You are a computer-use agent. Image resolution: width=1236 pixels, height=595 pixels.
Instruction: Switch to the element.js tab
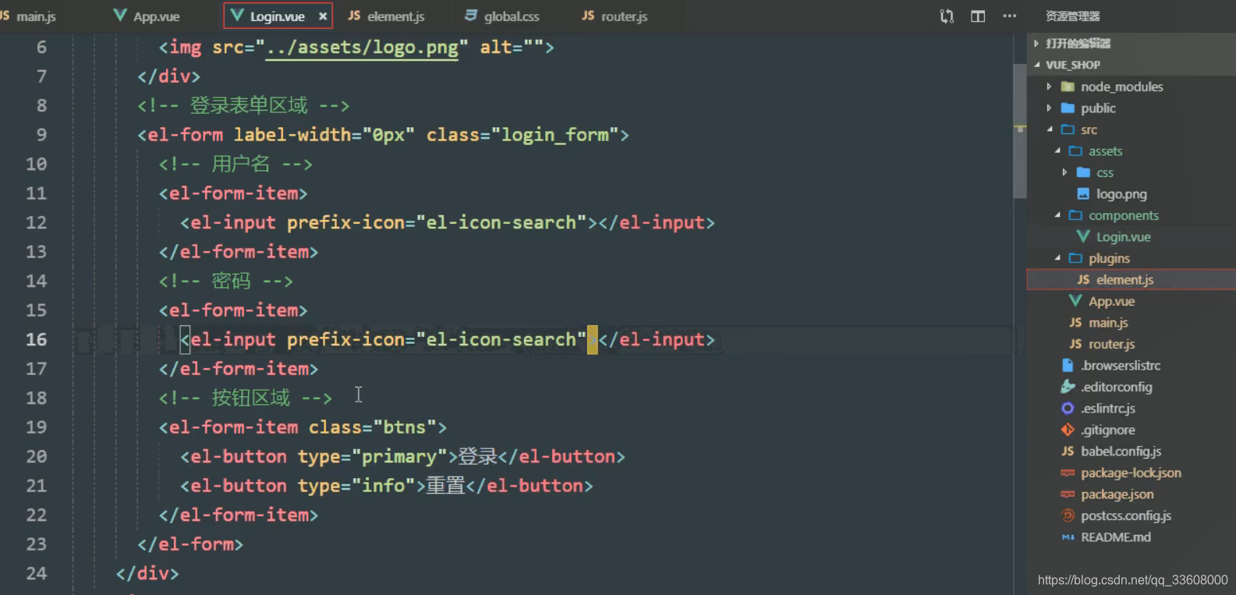pyautogui.click(x=386, y=16)
